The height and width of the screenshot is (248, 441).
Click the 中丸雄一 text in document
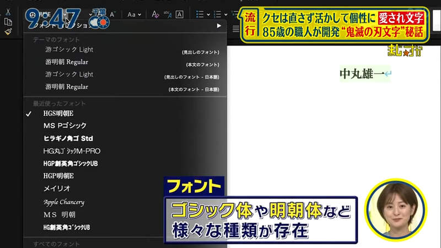point(362,74)
